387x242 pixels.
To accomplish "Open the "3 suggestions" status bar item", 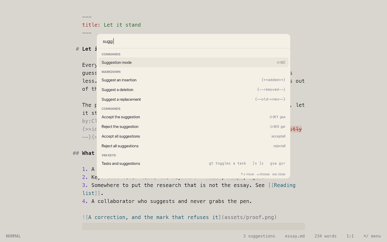I will [259, 236].
